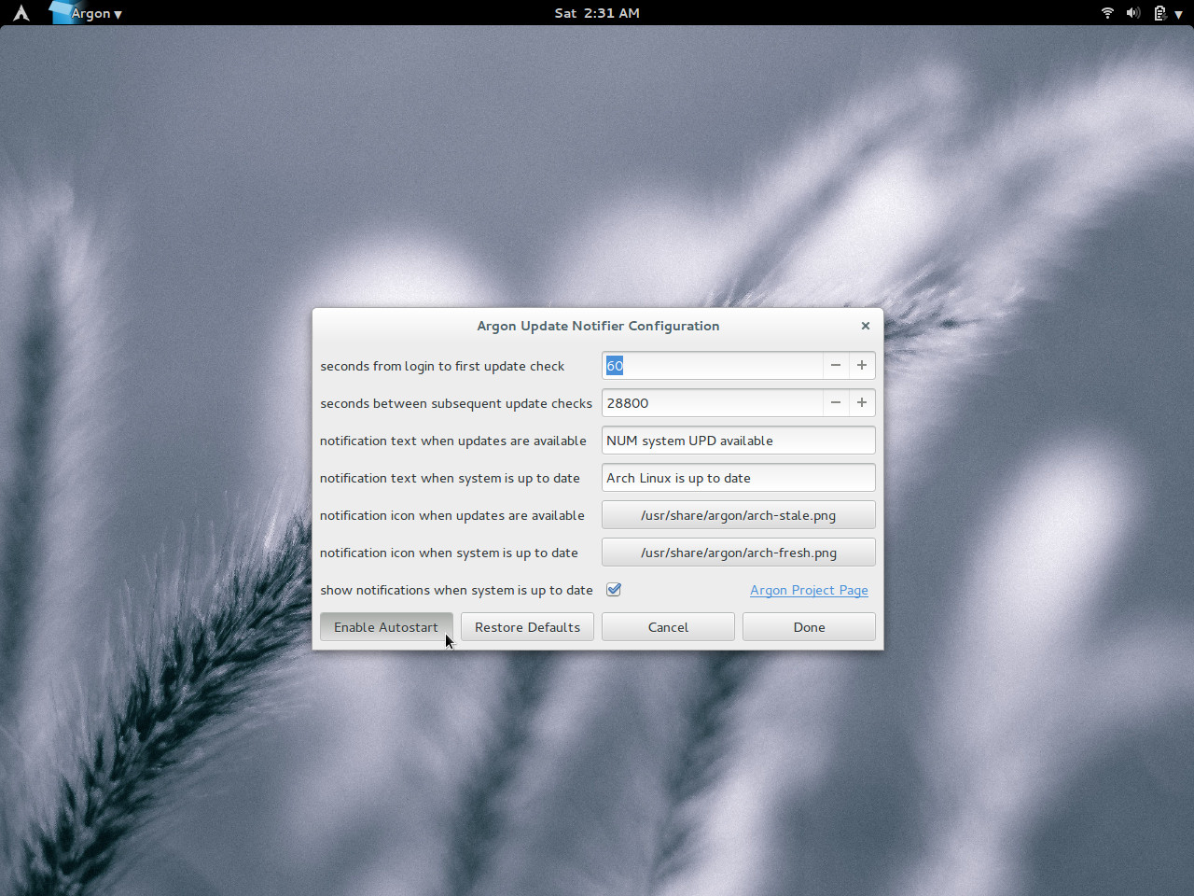Edit the 'NUM system UPD available' text field
The image size is (1194, 896).
point(739,441)
